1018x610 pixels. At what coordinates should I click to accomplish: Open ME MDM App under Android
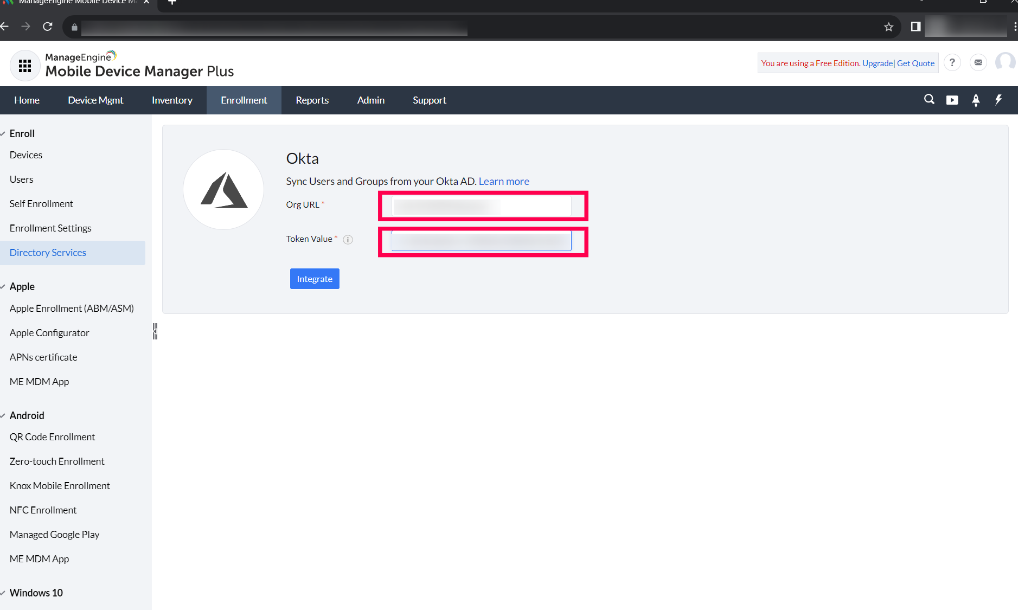coord(40,559)
